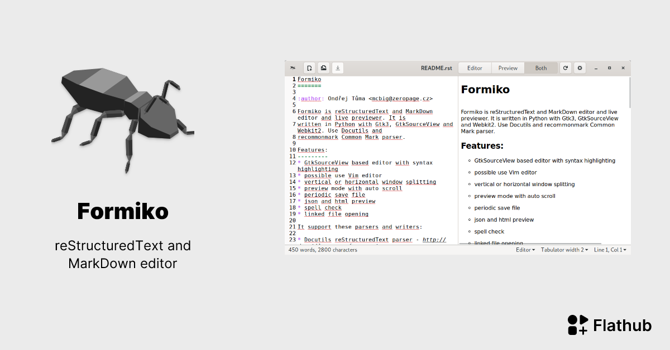670x350 pixels.
Task: Switch to the Preview tab
Action: coord(508,67)
